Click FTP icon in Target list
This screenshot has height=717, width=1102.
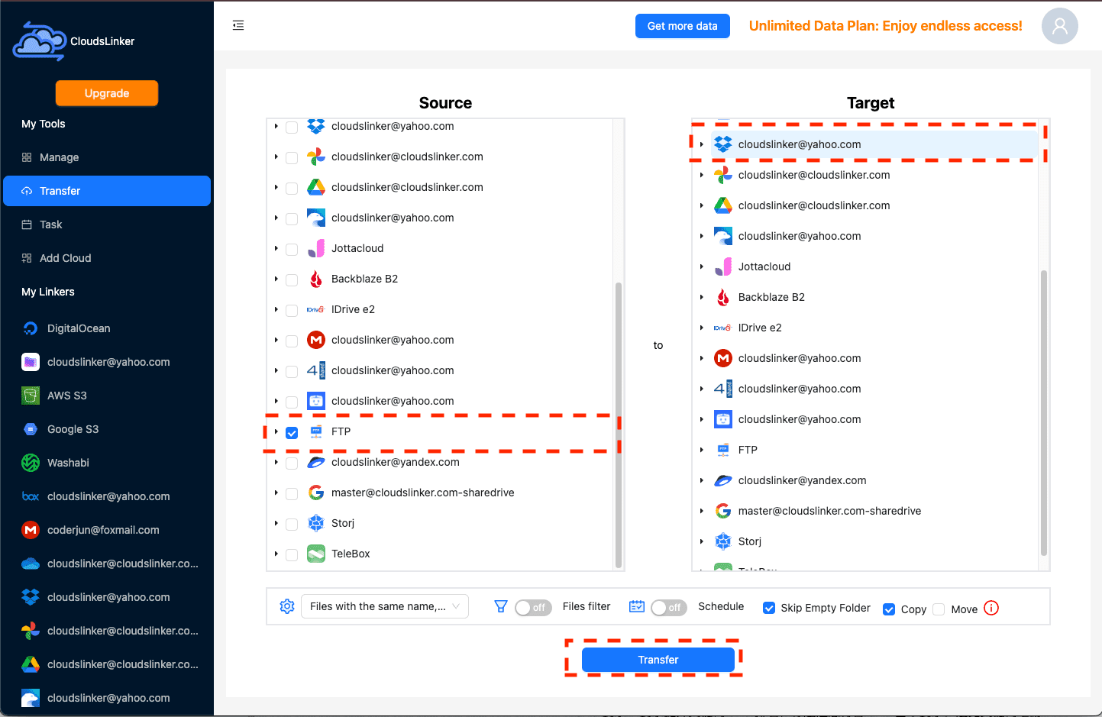pos(723,450)
